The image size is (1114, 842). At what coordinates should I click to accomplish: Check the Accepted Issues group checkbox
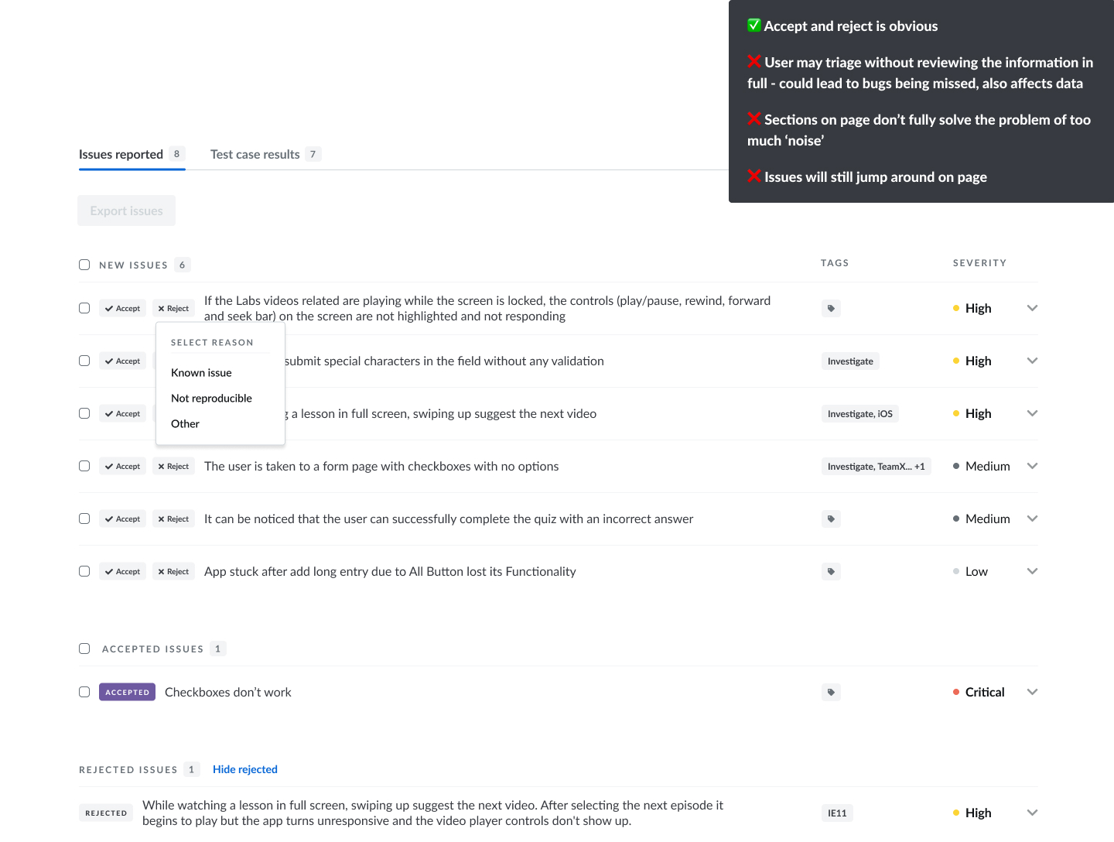pos(84,649)
